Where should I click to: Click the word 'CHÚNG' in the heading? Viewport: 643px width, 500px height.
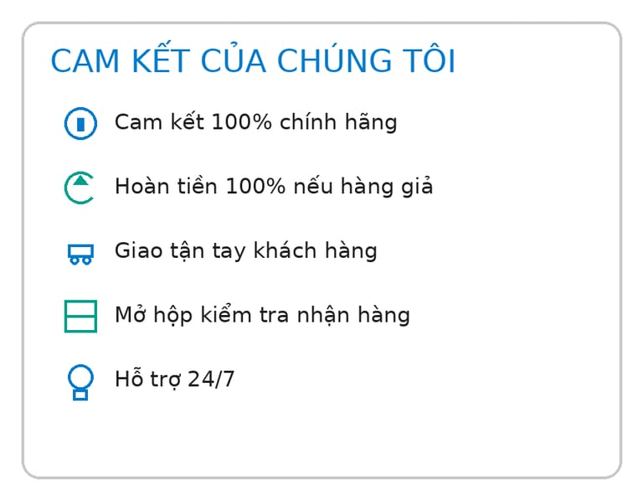[330, 62]
